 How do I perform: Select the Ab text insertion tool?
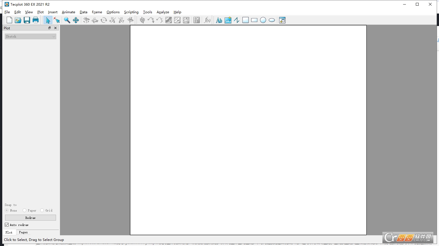point(219,20)
